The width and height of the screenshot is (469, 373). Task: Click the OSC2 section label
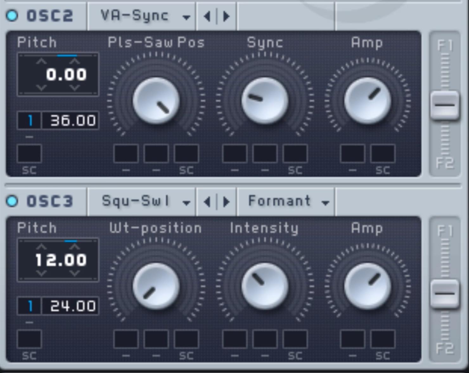coord(50,16)
